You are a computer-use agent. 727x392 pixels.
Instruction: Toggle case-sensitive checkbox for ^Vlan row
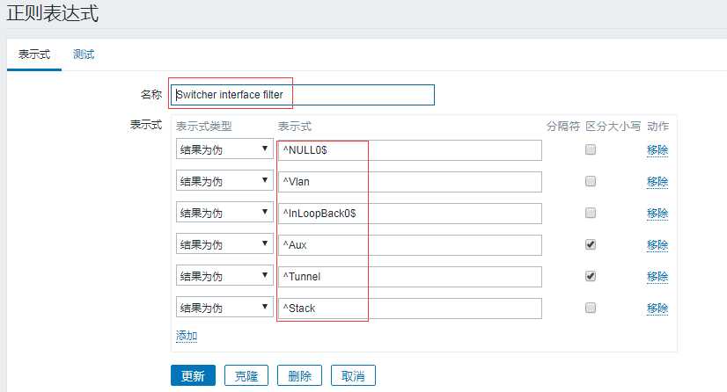click(x=591, y=181)
